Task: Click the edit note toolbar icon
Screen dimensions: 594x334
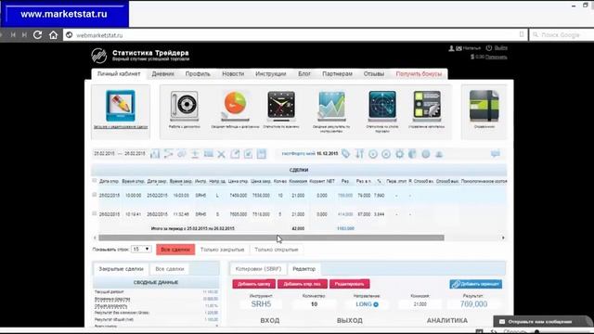Action: click(x=248, y=154)
